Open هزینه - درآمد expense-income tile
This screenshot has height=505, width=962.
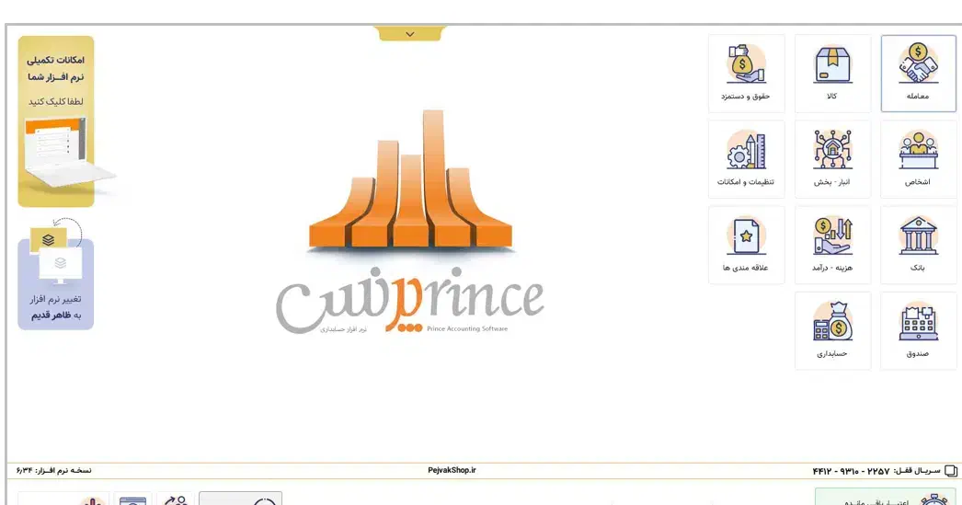(832, 245)
